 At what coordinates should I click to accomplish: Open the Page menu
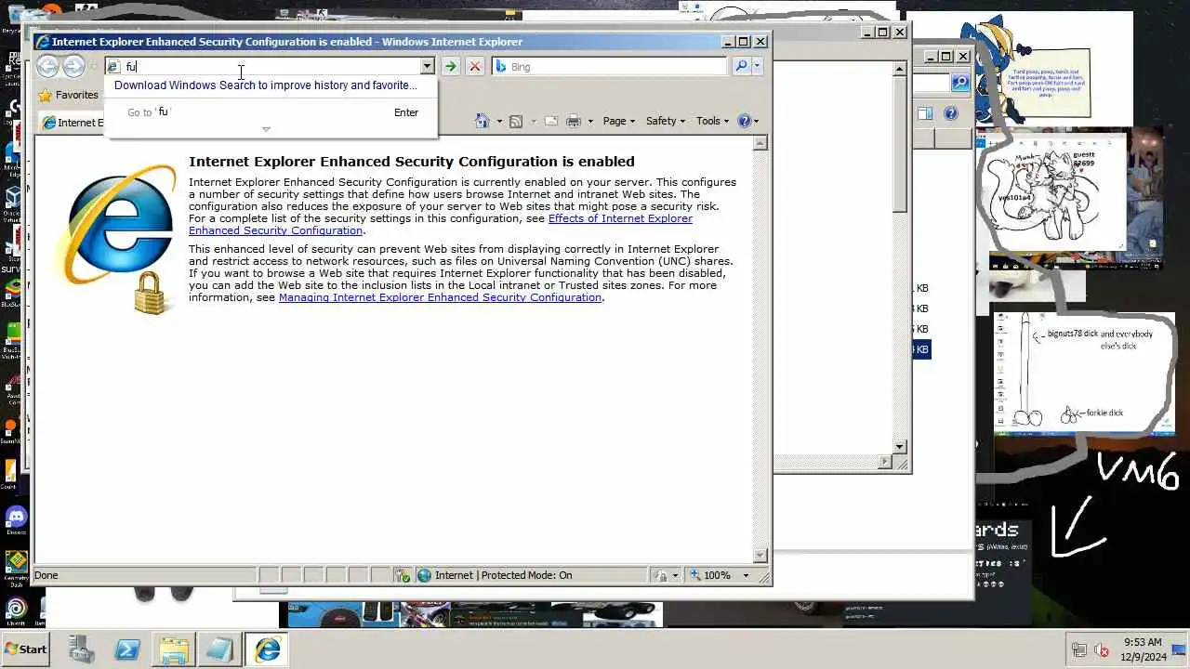(x=618, y=121)
